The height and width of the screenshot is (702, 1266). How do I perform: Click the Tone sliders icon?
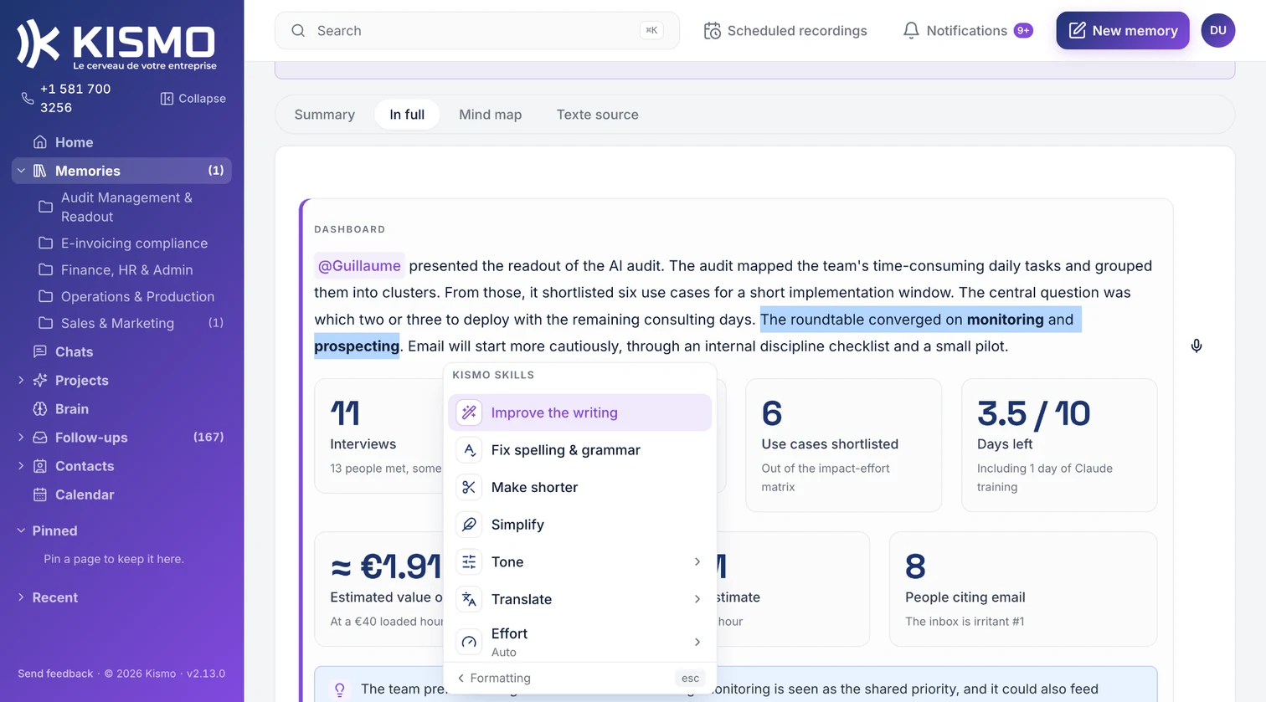tap(469, 561)
